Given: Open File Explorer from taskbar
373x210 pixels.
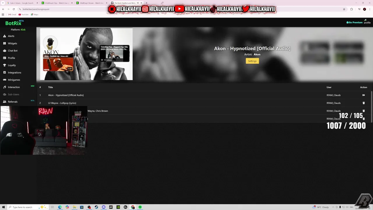Looking at the screenshot, I should (74, 207).
